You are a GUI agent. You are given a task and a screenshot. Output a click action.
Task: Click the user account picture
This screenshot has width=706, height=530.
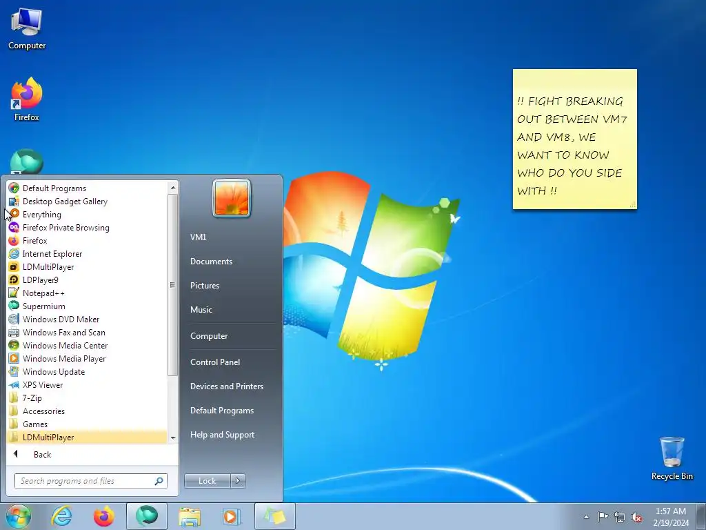232,198
